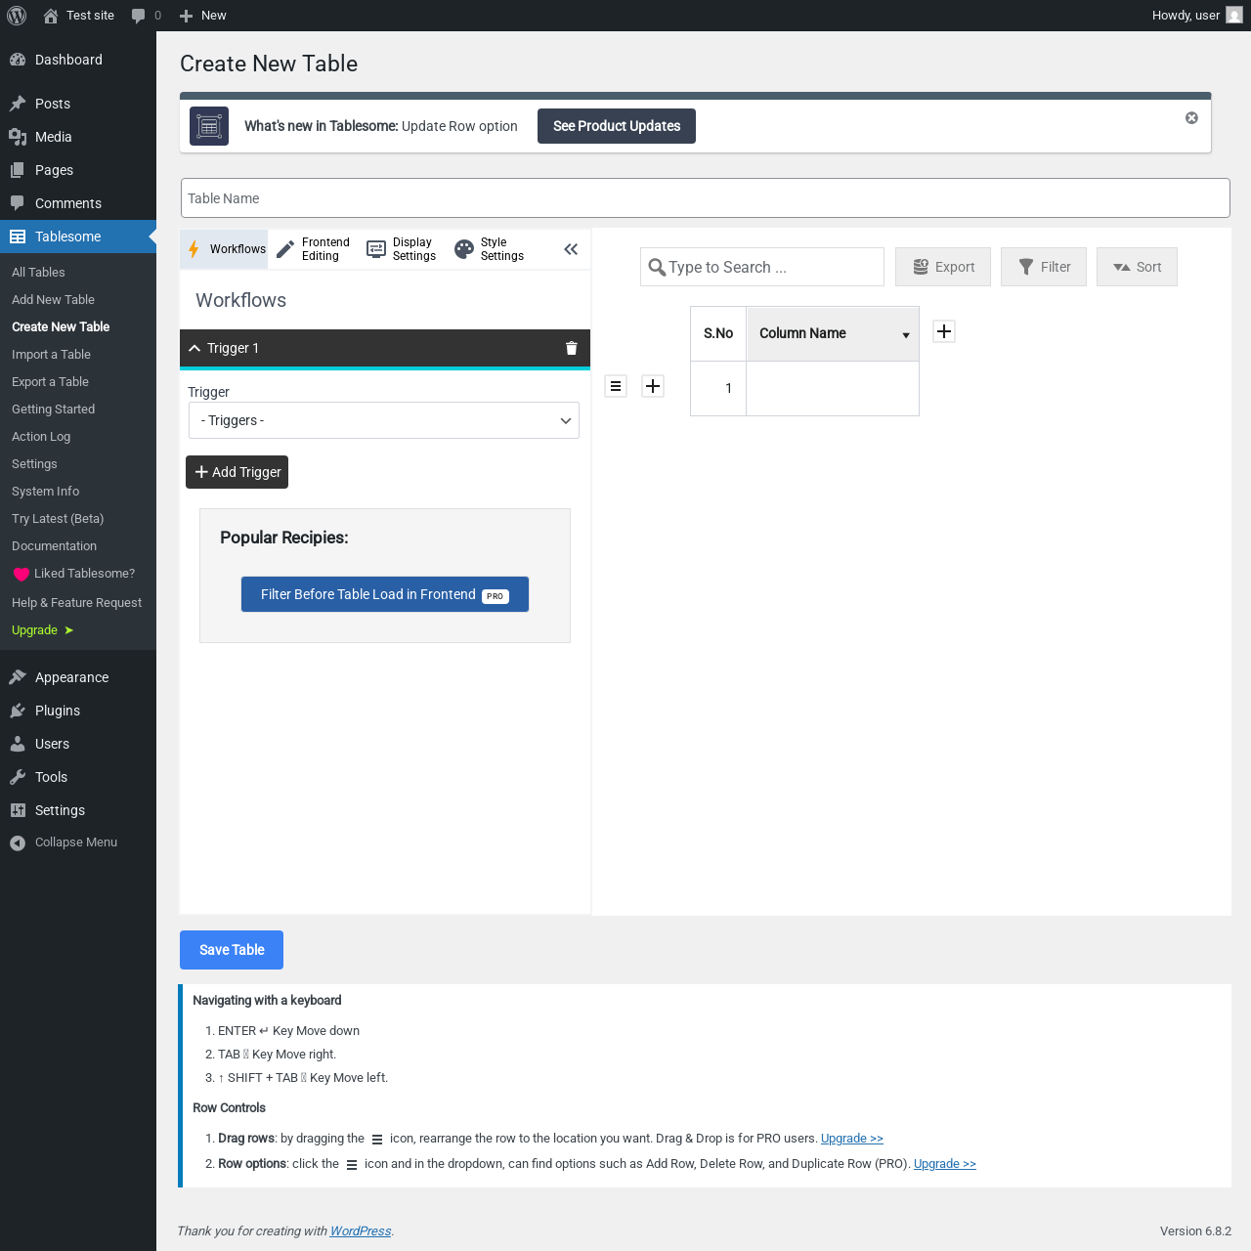Click the Liked Tablesome? heart link

pyautogui.click(x=73, y=574)
